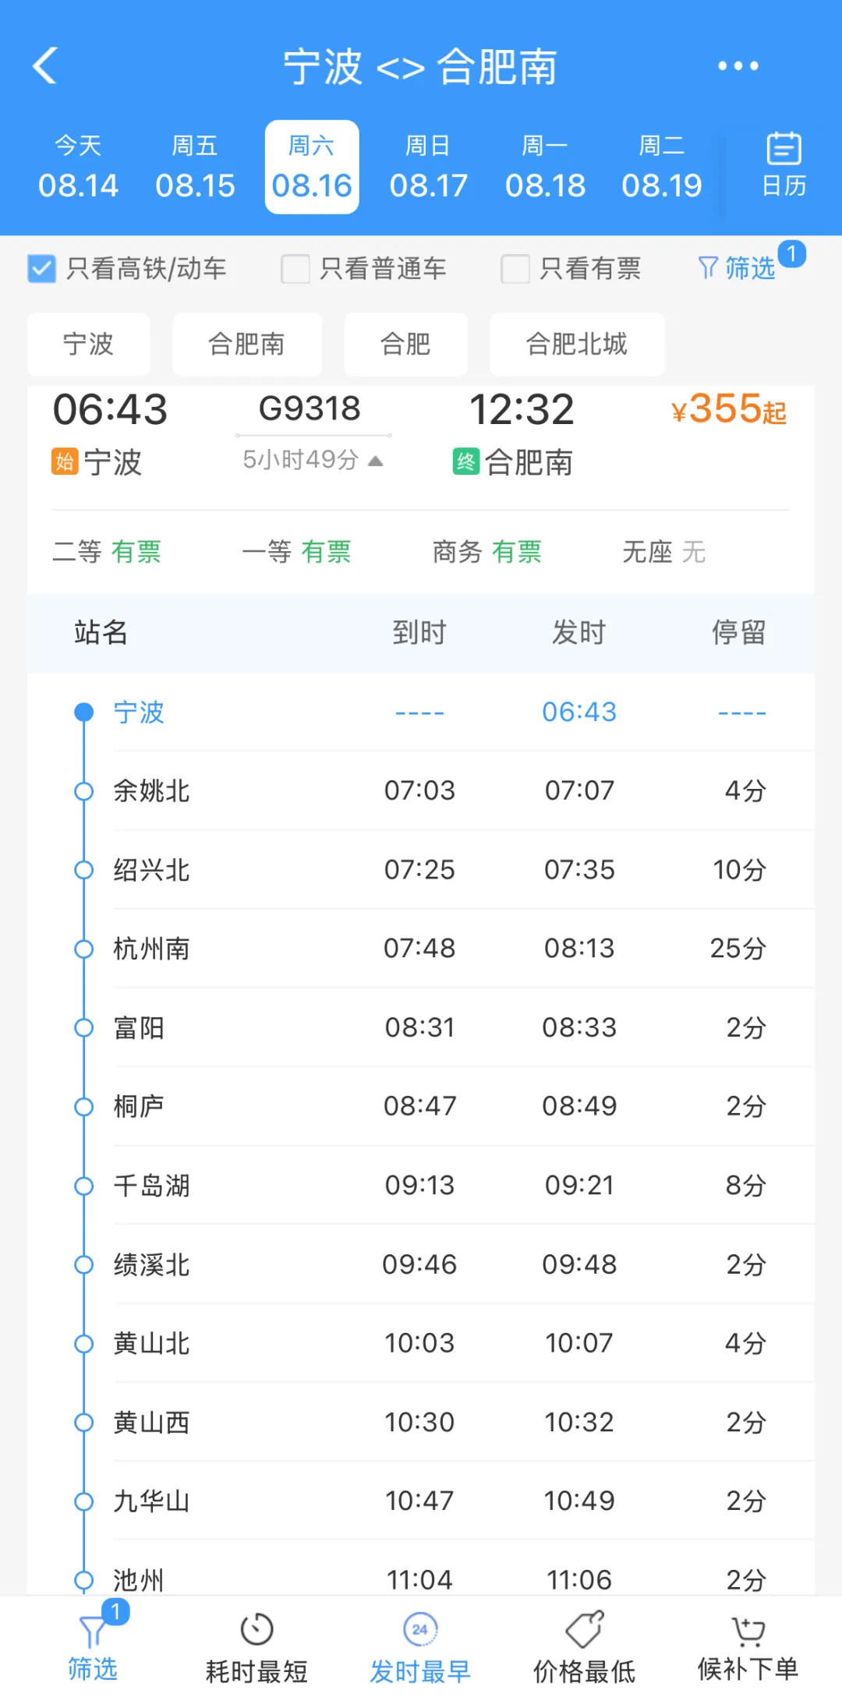
Task: Select date tab 今天 08.14
Action: (x=78, y=167)
